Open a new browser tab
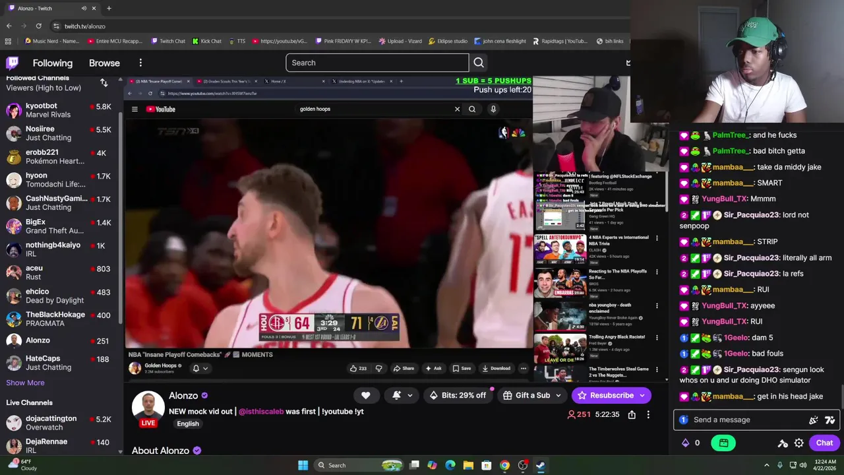 (x=109, y=9)
